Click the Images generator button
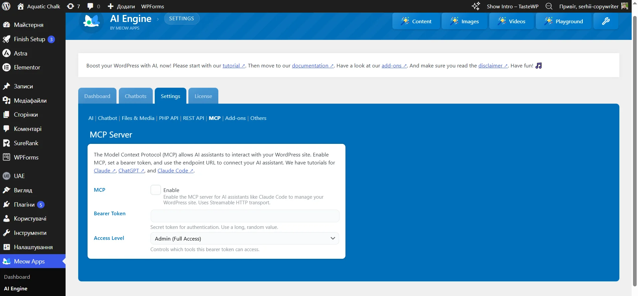The image size is (638, 296). 464,21
